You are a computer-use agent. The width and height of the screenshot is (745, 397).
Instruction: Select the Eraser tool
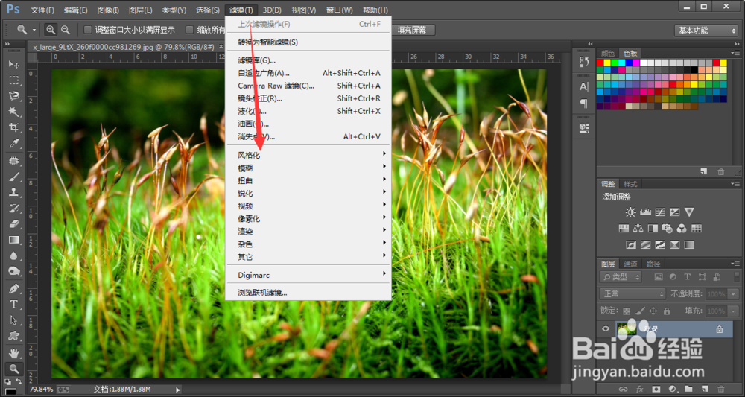pos(13,224)
